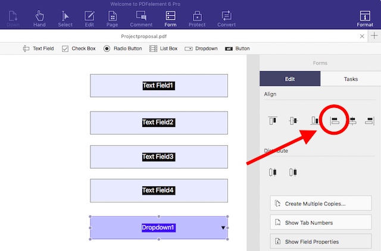Viewport: 381px width, 251px height.
Task: Open the Convert tool
Action: [x=226, y=18]
